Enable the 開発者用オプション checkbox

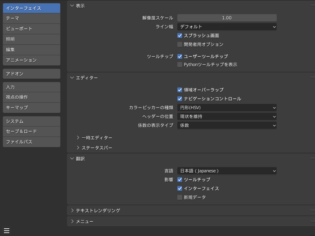pos(180,44)
